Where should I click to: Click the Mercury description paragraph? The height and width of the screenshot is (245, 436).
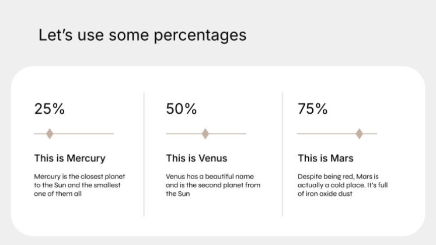(x=79, y=185)
